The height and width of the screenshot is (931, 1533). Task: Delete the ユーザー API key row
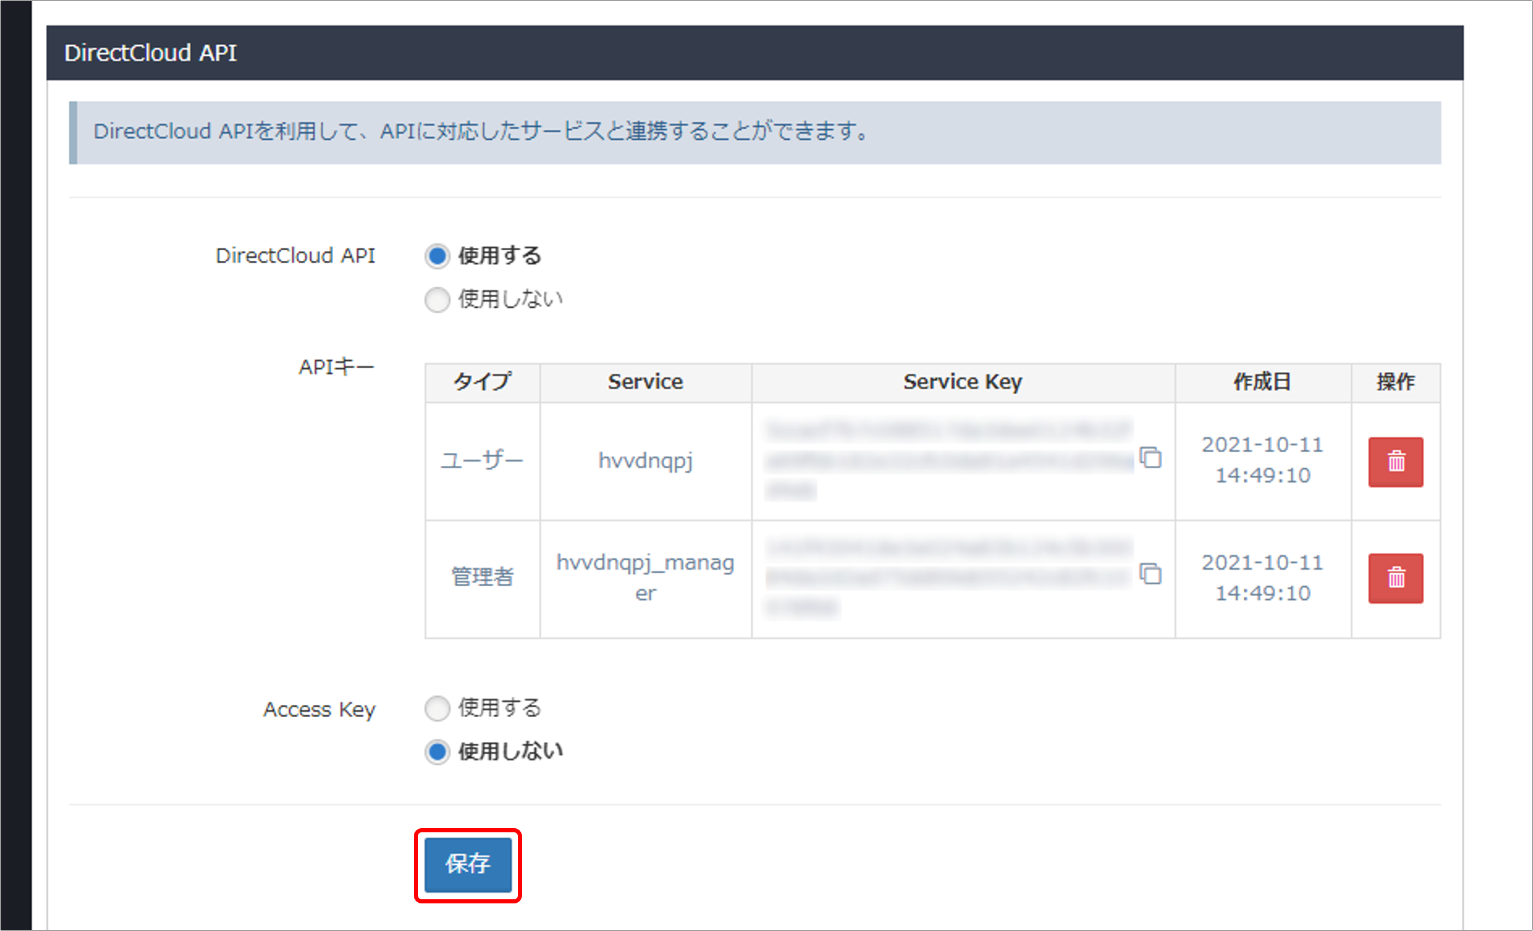(x=1395, y=462)
